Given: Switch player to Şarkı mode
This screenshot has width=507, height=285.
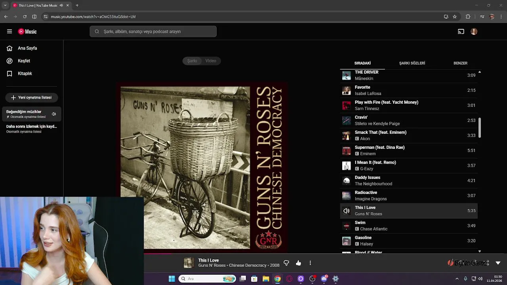Looking at the screenshot, I should pyautogui.click(x=192, y=61).
